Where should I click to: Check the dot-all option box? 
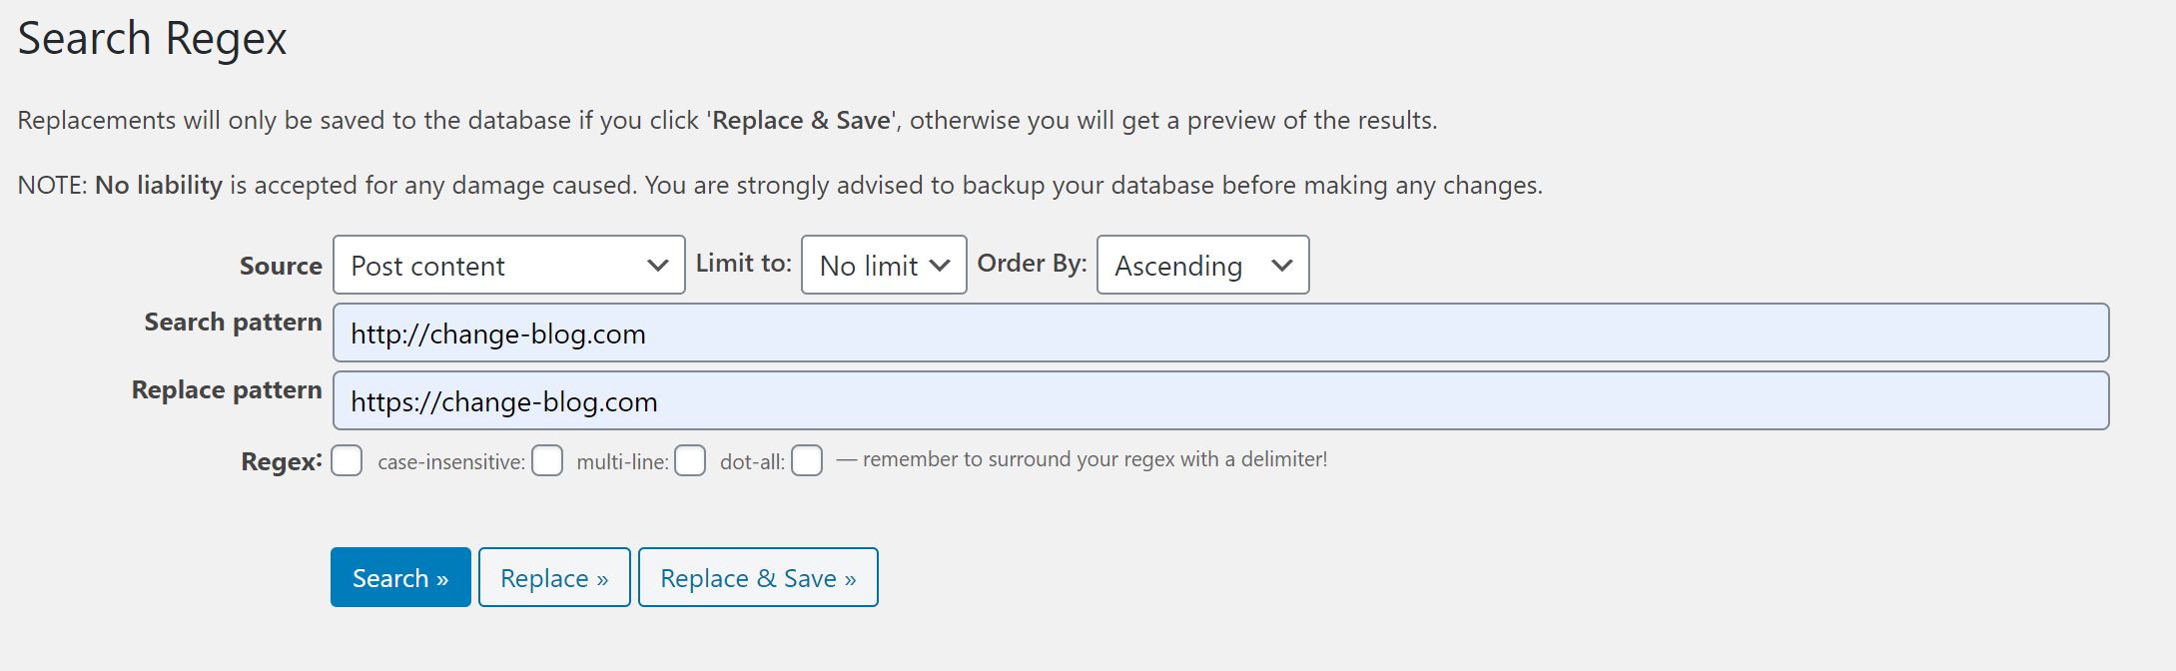(807, 460)
